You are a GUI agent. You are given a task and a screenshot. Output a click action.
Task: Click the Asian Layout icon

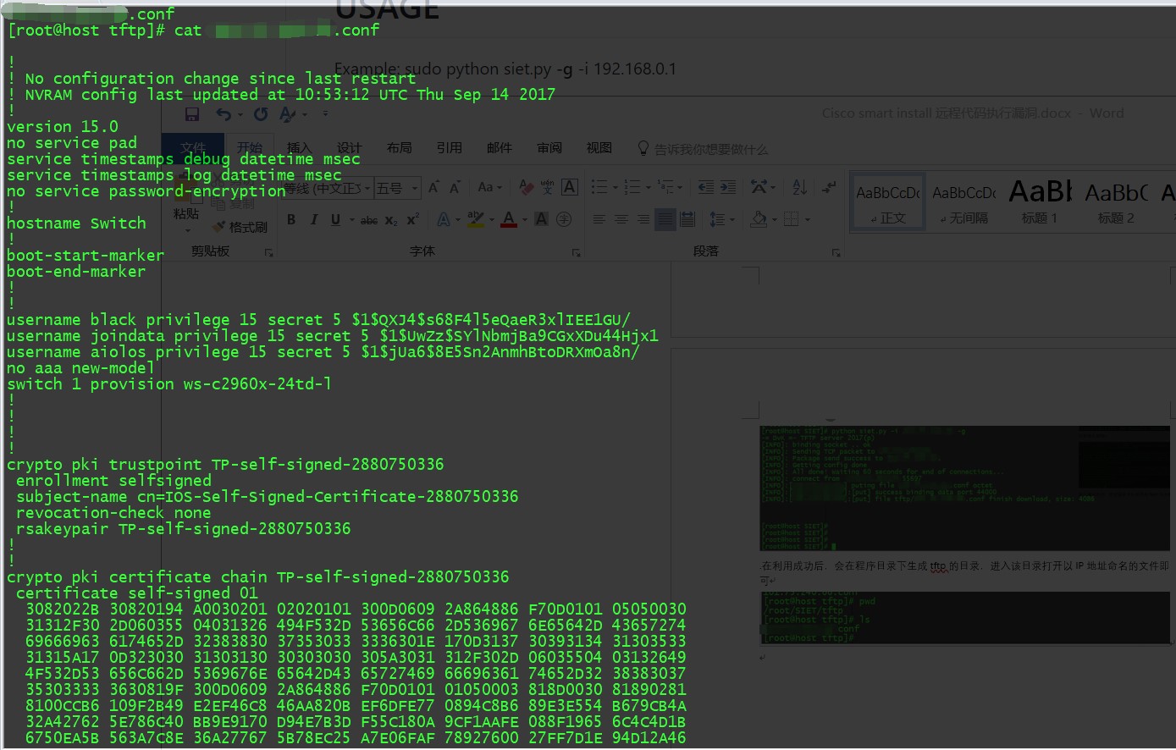point(759,187)
